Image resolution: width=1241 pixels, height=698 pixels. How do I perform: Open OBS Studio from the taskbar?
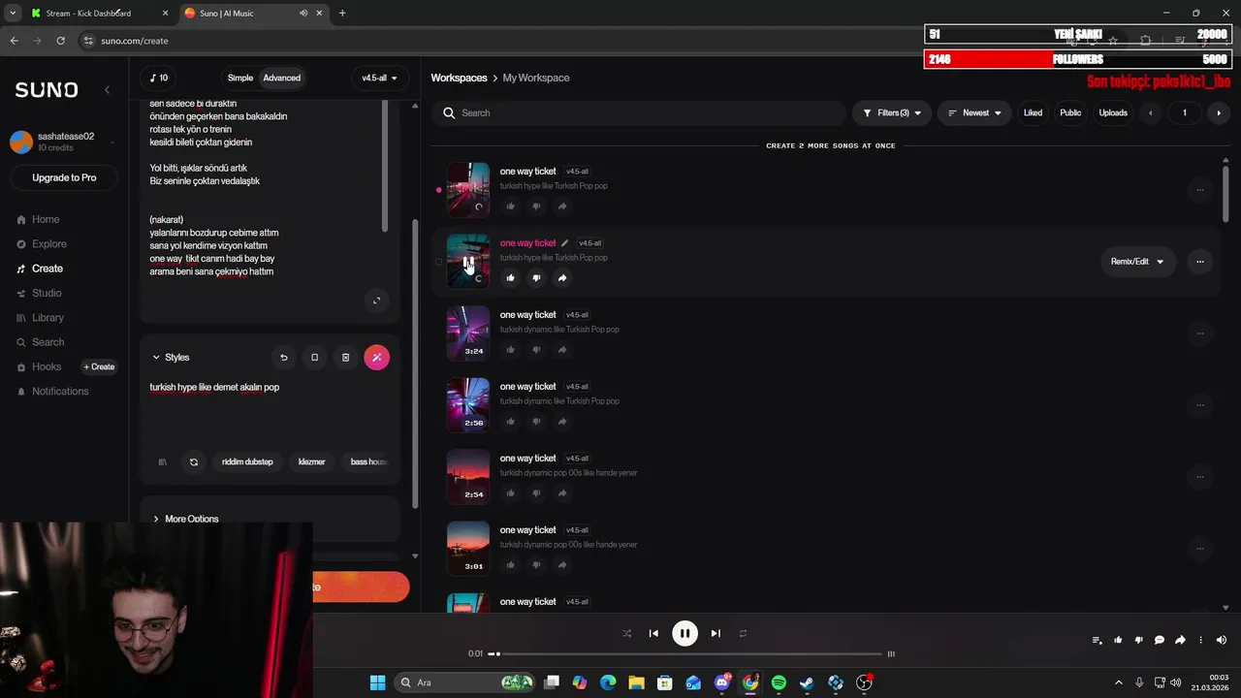[865, 682]
